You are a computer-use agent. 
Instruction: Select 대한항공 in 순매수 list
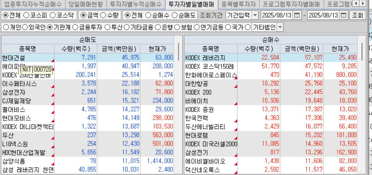tap(271, 84)
